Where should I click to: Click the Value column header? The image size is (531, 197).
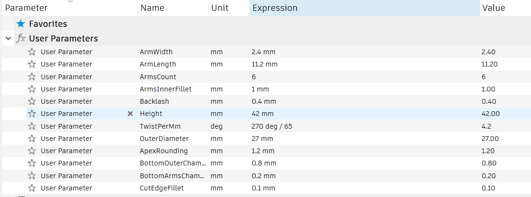pyautogui.click(x=493, y=8)
